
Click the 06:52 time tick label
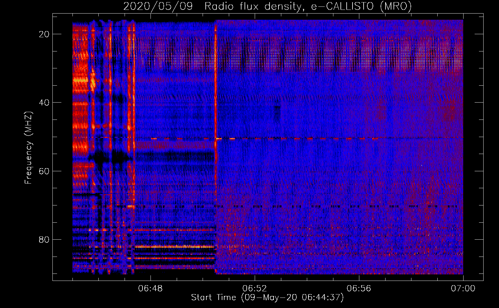254,289
